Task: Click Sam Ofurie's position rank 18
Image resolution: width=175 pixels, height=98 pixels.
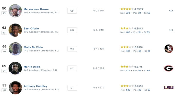Action: click(x=139, y=32)
